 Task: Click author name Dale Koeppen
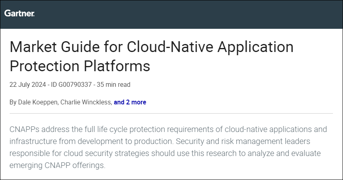[38, 102]
